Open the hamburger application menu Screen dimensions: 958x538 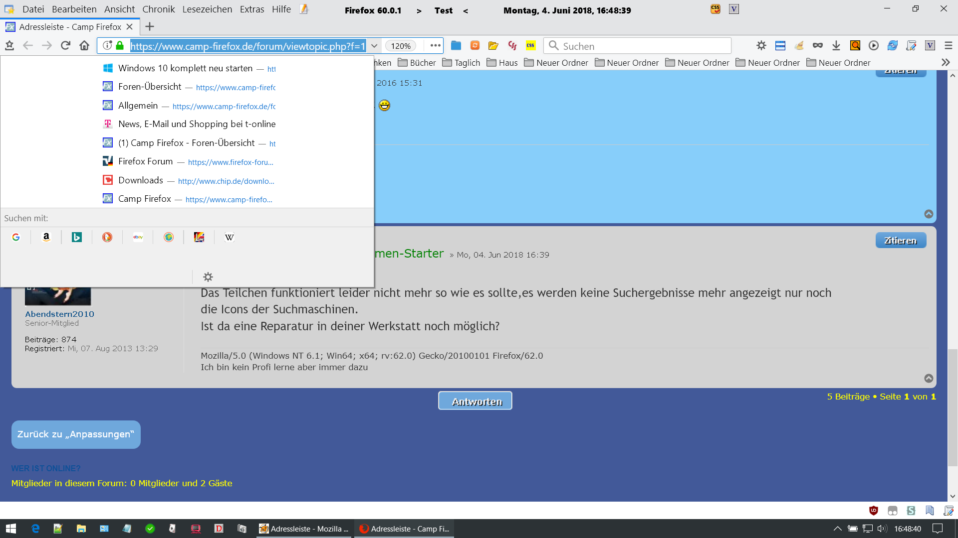pos(949,46)
